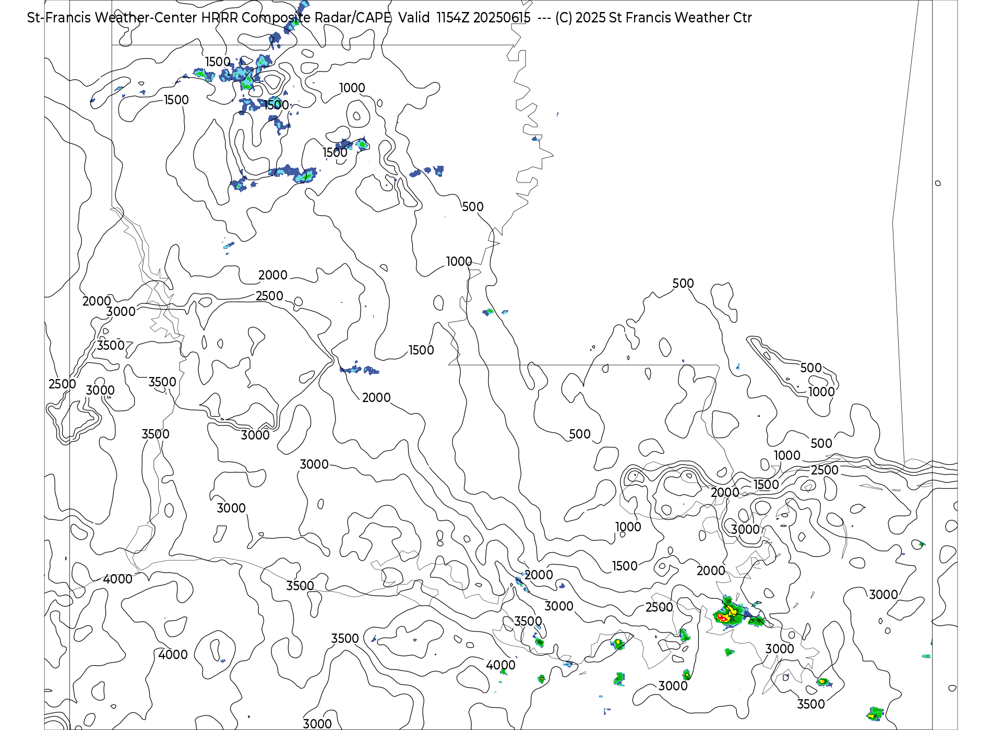Click the radar storm cell with red core
This screenshot has height=730, width=1002.
[x=729, y=613]
